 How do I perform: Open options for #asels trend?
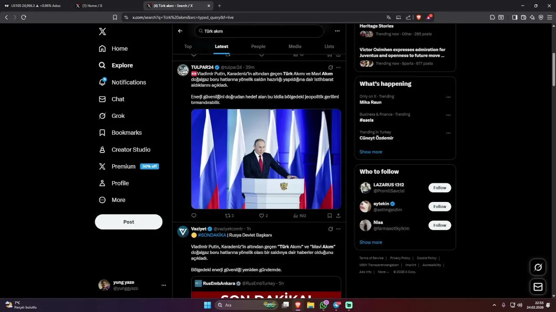pos(448,115)
